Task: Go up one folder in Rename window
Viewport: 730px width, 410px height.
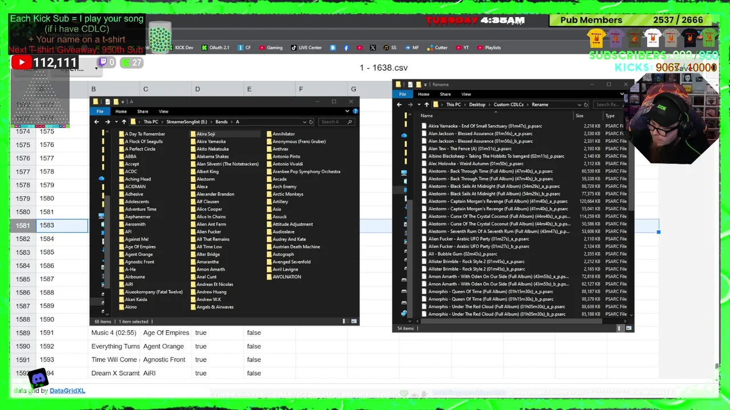Action: (426, 105)
